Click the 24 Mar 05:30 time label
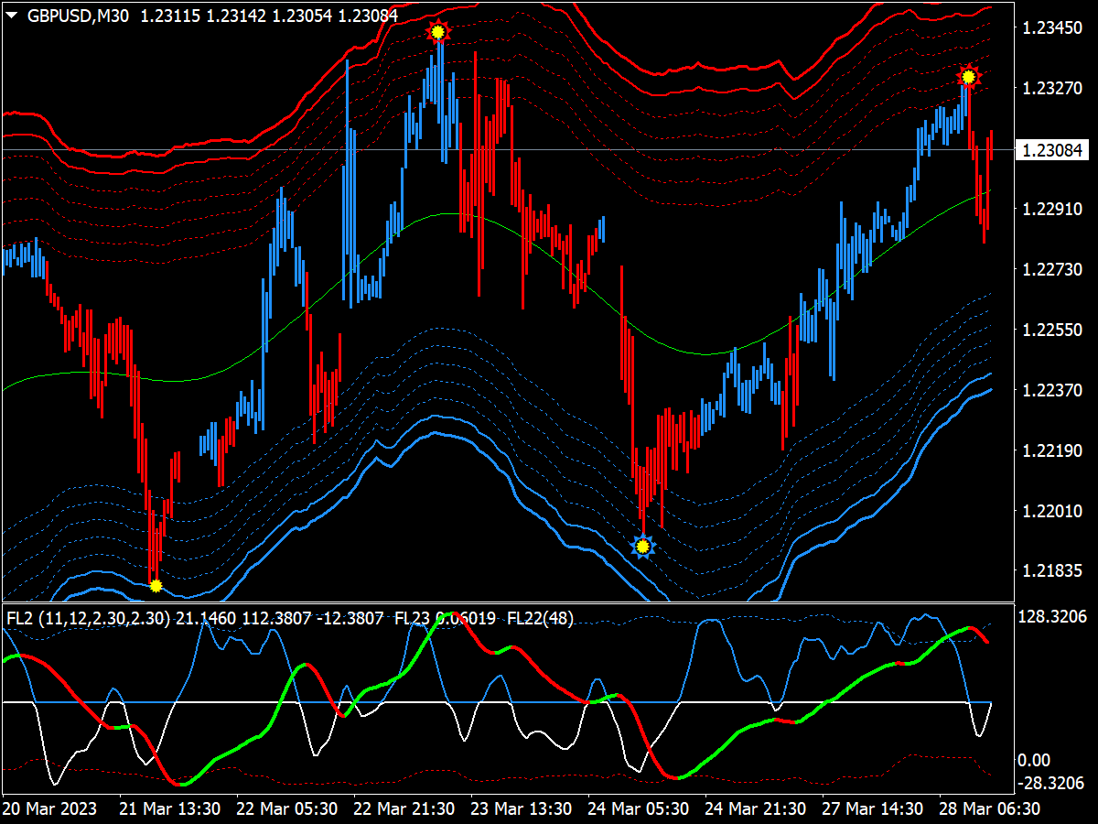 click(x=638, y=809)
